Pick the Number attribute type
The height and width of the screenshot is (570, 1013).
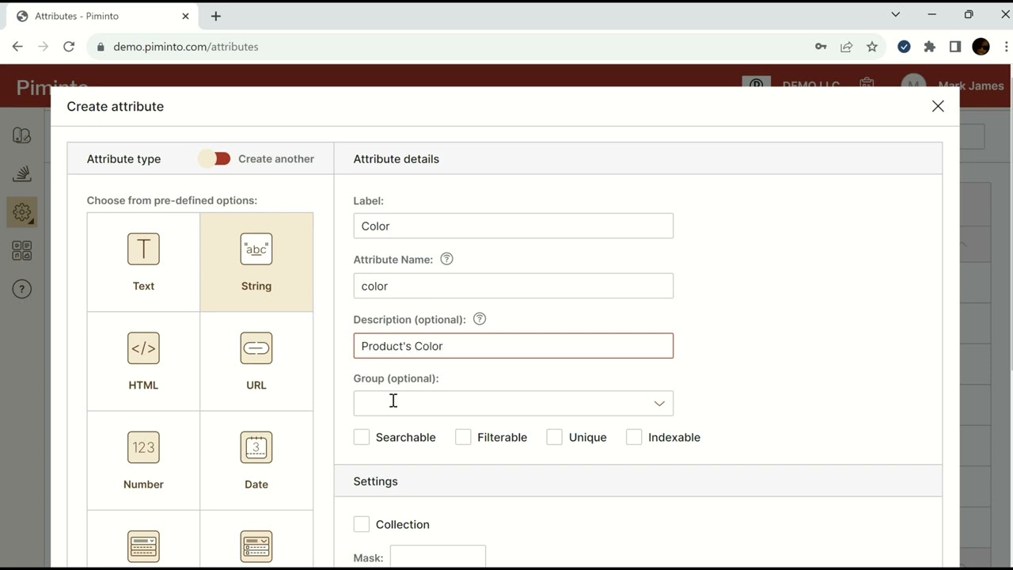(x=143, y=460)
